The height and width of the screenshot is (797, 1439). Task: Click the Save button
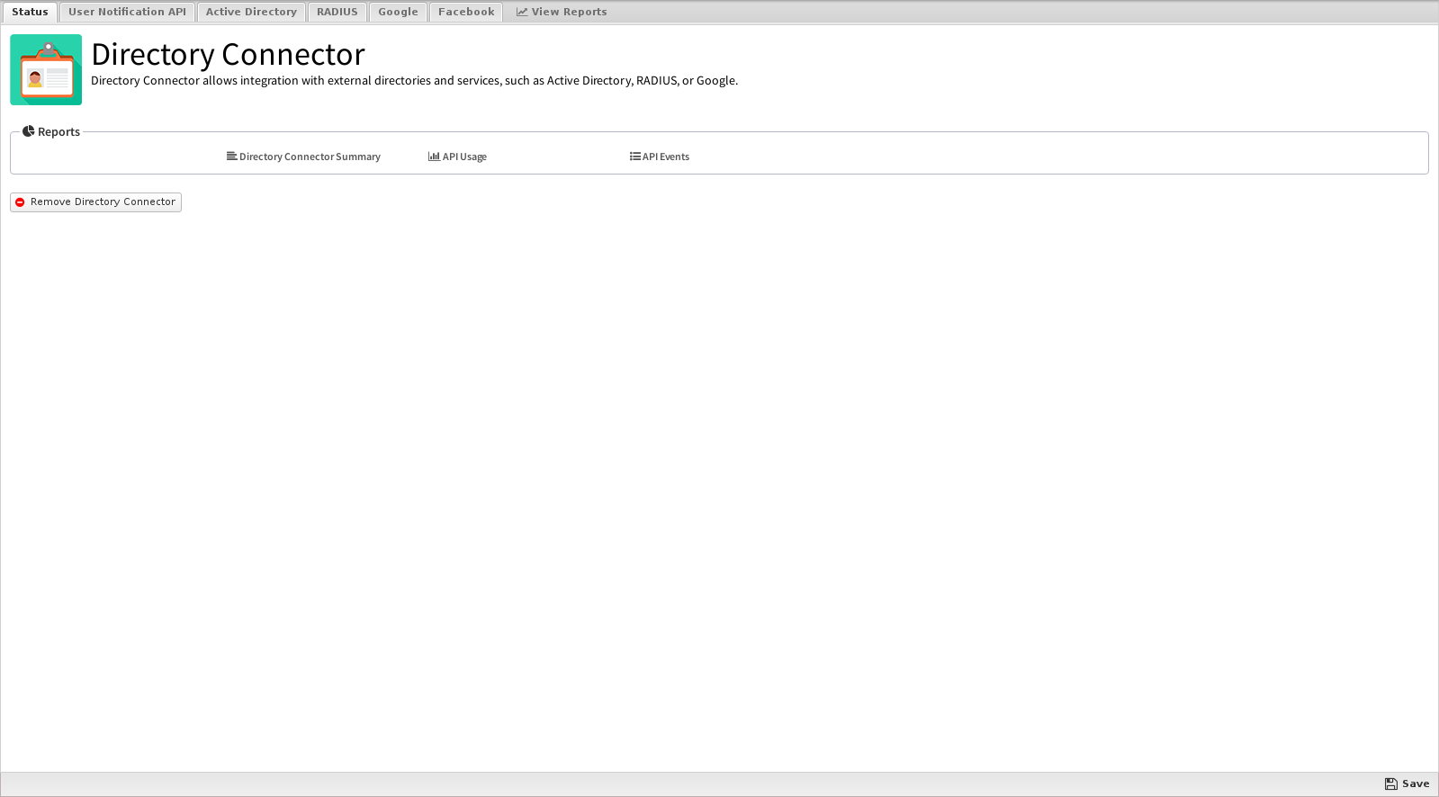click(x=1407, y=784)
